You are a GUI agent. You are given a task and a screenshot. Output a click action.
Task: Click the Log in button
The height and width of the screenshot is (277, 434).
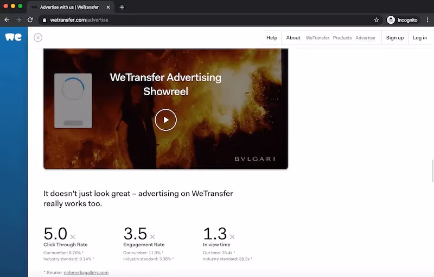pyautogui.click(x=420, y=37)
